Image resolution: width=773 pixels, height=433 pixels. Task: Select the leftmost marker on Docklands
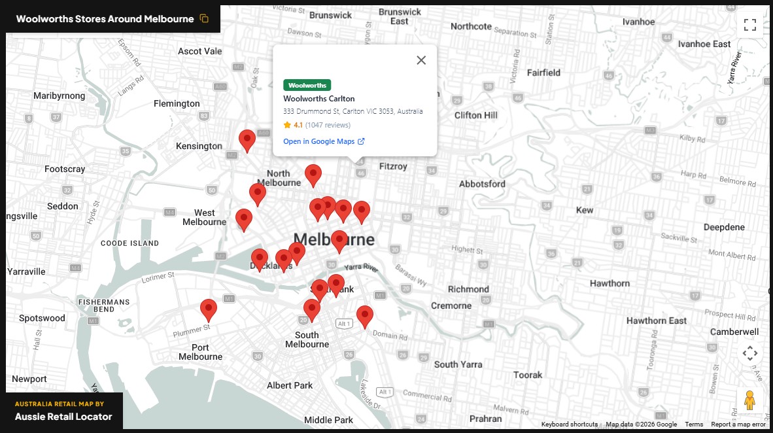(x=260, y=260)
